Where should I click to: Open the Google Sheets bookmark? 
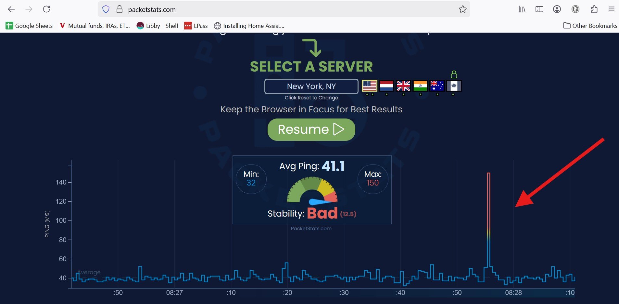(x=29, y=26)
